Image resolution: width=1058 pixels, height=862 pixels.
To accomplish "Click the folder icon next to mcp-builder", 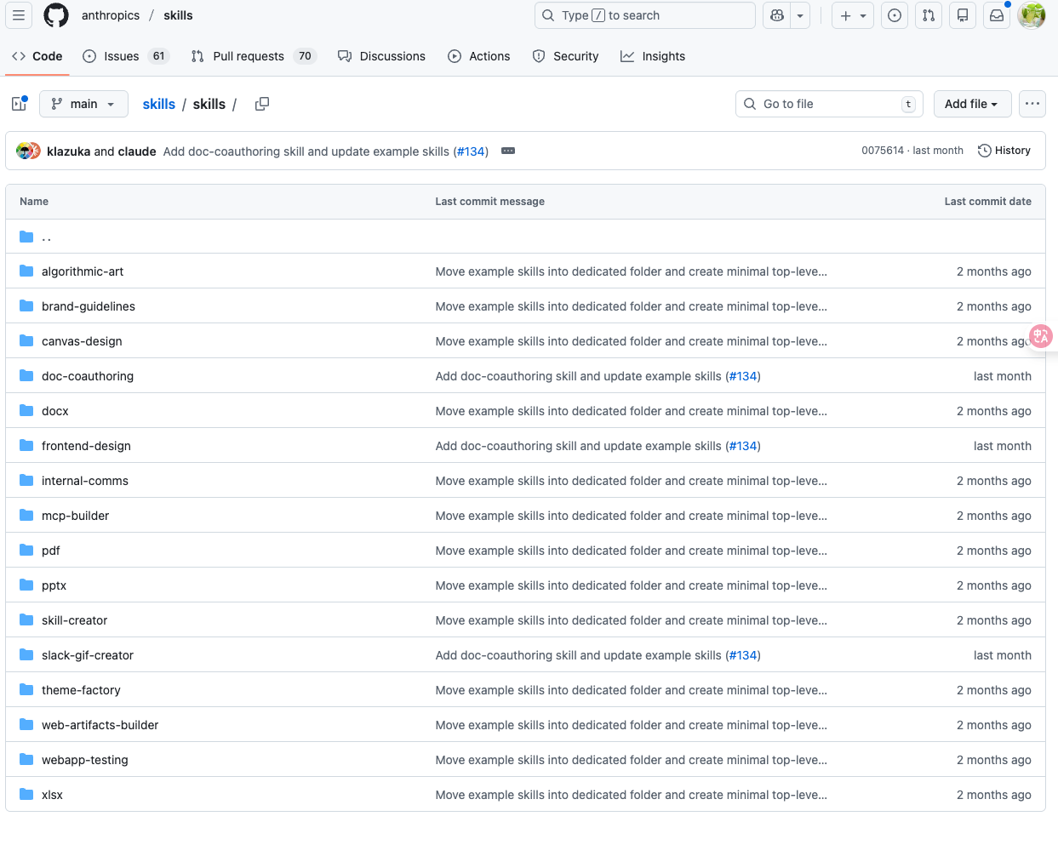I will (x=26, y=515).
